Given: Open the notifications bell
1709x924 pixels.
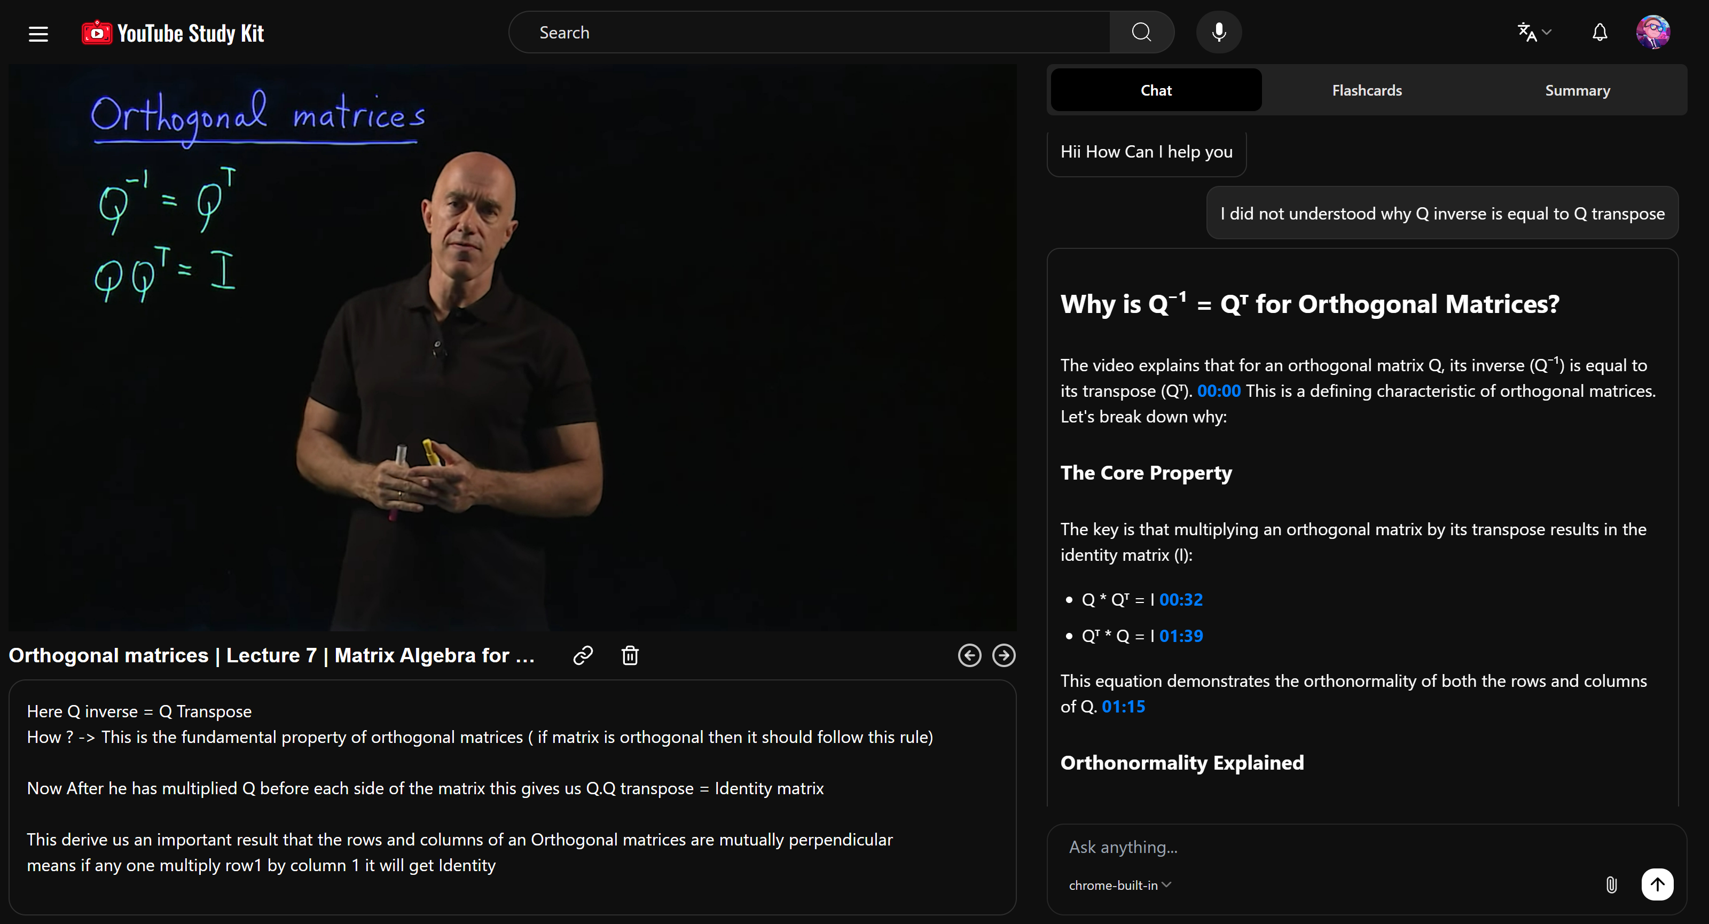Looking at the screenshot, I should click(1600, 33).
